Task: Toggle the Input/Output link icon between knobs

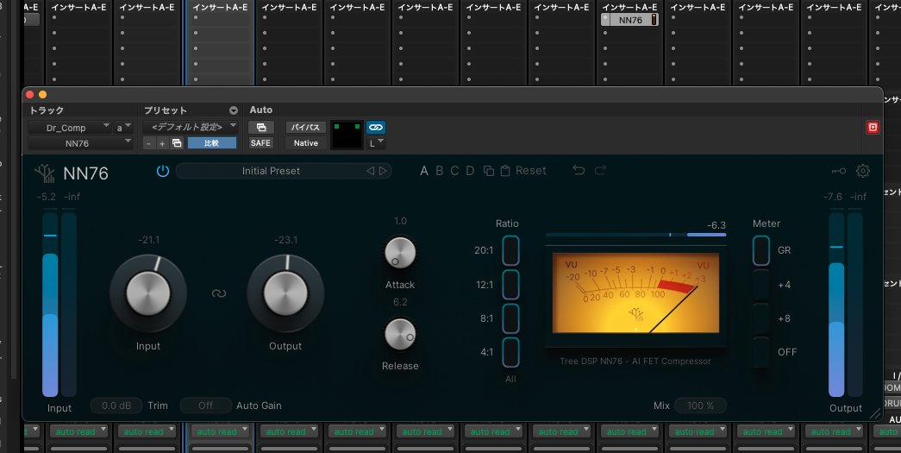Action: coord(218,293)
